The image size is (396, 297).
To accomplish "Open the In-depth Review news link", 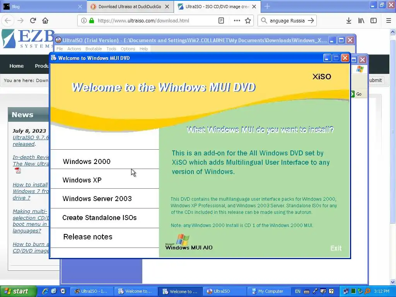I will coord(31,160).
